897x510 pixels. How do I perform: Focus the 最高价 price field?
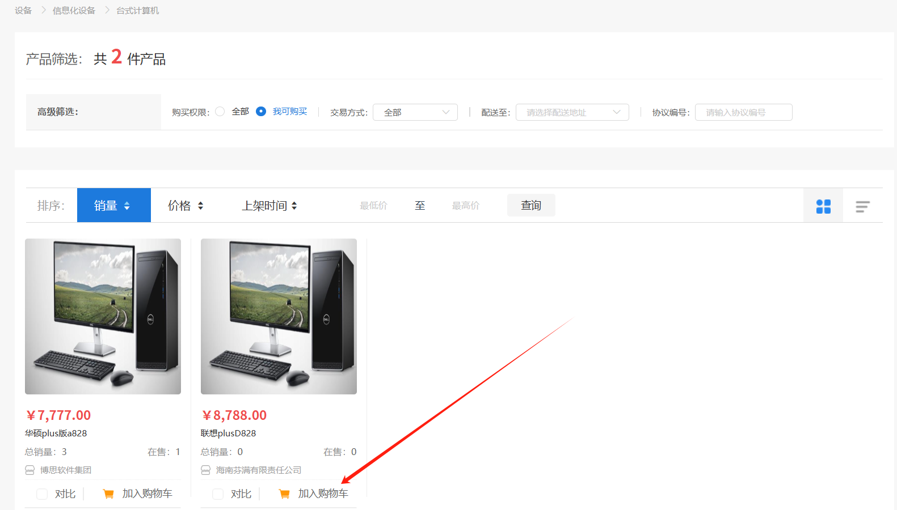465,206
